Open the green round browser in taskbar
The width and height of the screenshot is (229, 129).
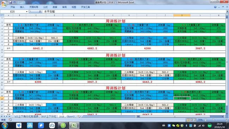pyautogui.click(x=63, y=125)
